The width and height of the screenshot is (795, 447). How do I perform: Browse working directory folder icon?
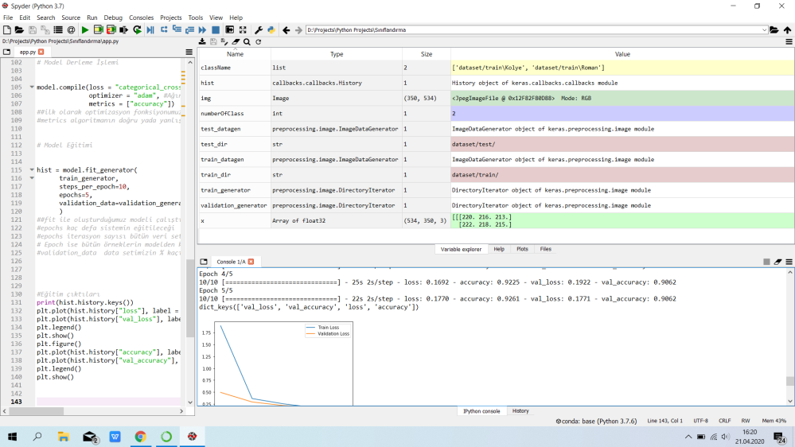(774, 30)
